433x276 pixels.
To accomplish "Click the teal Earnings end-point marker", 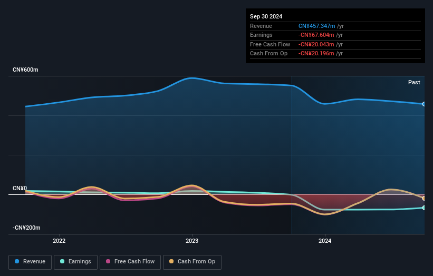I will (424, 208).
